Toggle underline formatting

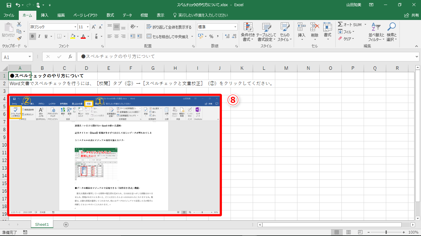(46, 36)
